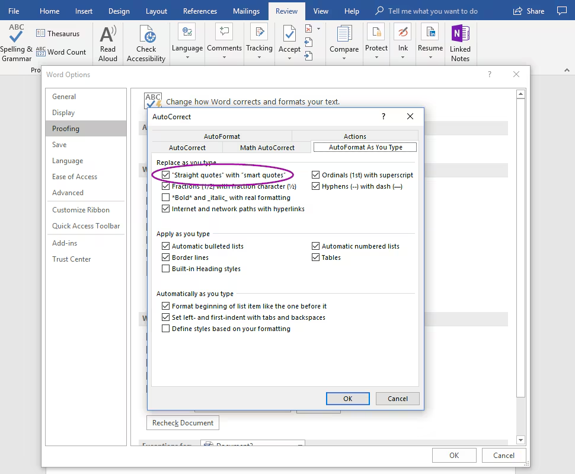Expand the Accept dropdown arrow
The width and height of the screenshot is (575, 474).
coord(289,58)
